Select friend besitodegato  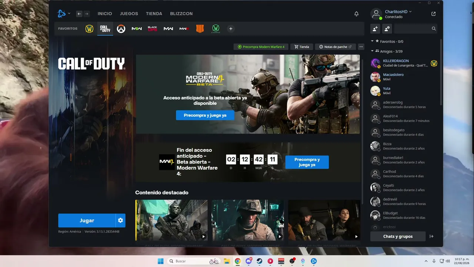(x=404, y=132)
